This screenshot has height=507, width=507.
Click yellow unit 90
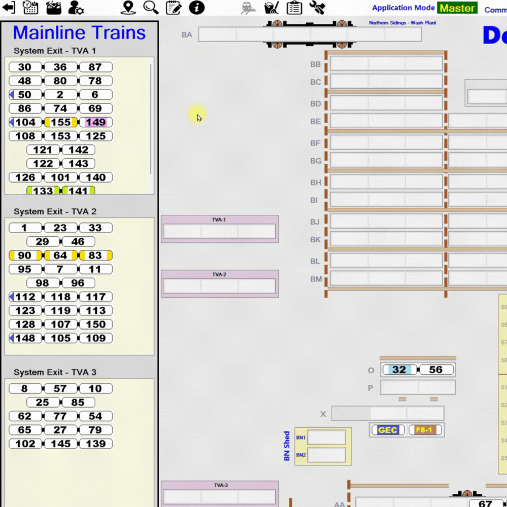25,256
